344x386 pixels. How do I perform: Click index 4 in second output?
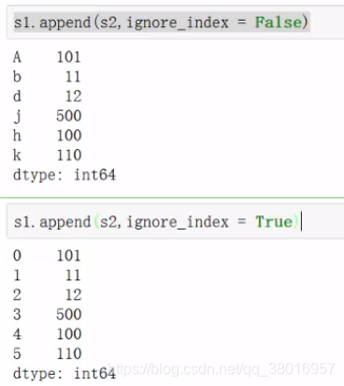17,334
